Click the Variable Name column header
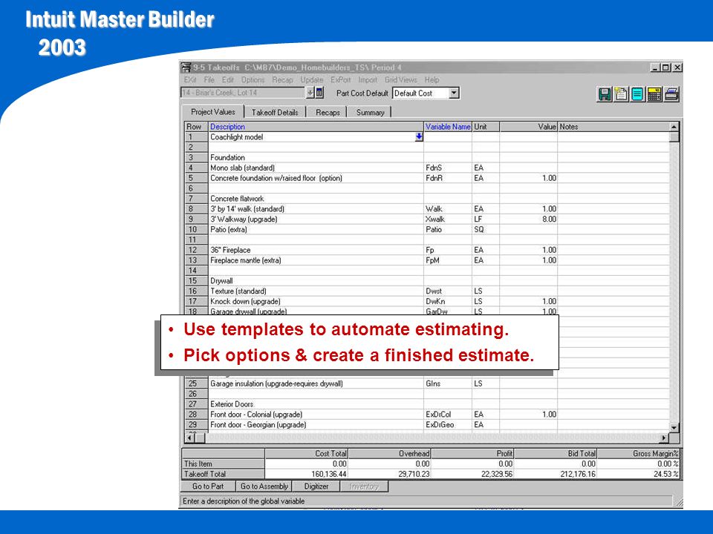 (448, 127)
